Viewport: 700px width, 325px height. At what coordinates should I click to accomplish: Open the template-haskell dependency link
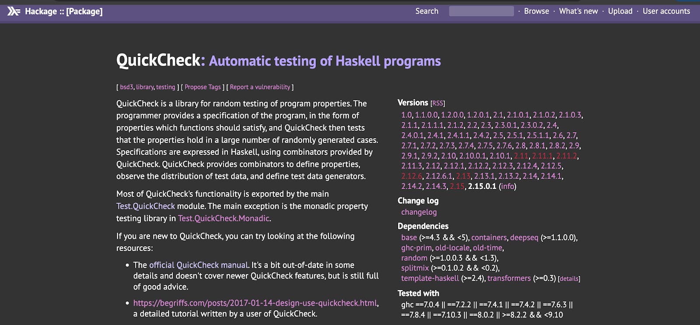pyautogui.click(x=430, y=278)
